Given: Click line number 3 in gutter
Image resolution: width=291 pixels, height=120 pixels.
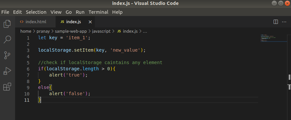Looking at the screenshot, I should (x=28, y=50).
